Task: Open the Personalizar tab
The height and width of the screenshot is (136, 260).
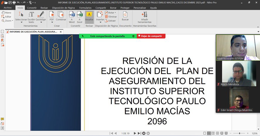Action: (140, 8)
